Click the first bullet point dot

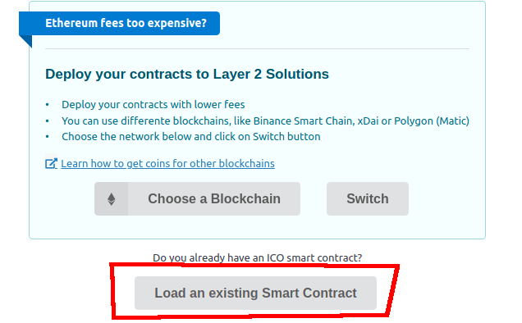tap(48, 105)
